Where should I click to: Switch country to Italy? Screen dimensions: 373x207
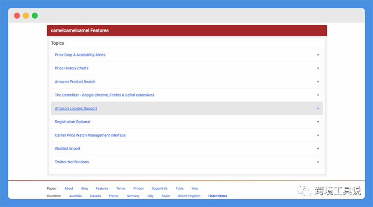point(150,196)
